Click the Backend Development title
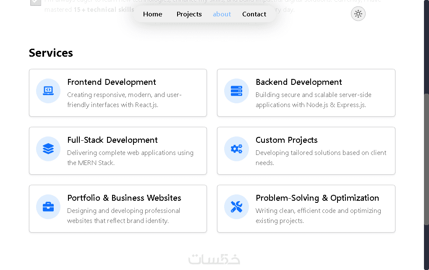 click(299, 82)
